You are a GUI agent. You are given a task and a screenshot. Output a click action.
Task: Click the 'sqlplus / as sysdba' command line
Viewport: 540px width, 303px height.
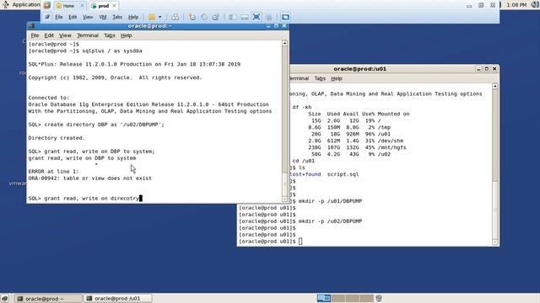point(112,50)
